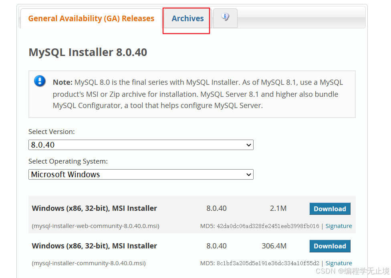391x278 pixels.
Task: Click the 306.4M file size value
Action: pos(274,246)
